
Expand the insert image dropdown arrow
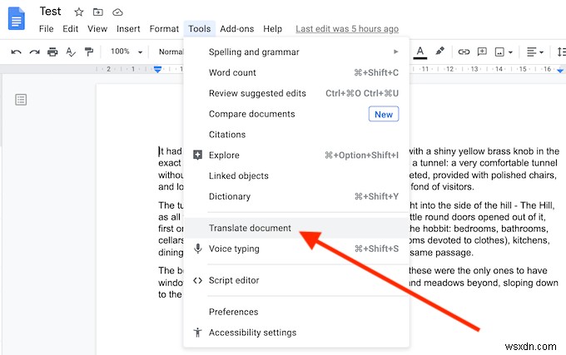click(510, 52)
